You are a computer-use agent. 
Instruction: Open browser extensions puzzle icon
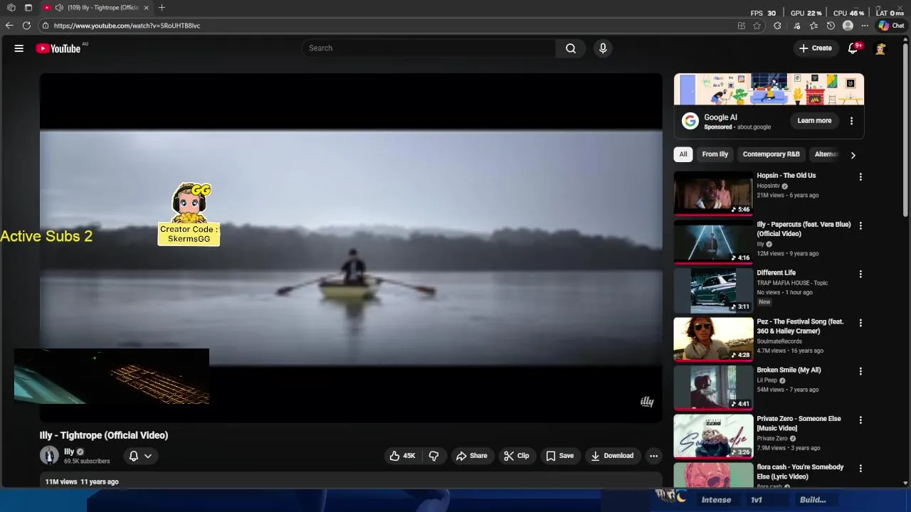pos(777,26)
